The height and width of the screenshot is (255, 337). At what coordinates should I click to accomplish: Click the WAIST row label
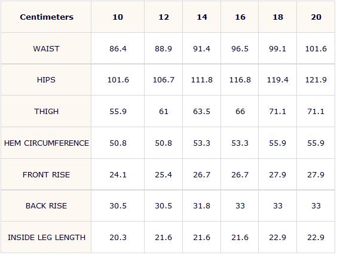coord(46,48)
